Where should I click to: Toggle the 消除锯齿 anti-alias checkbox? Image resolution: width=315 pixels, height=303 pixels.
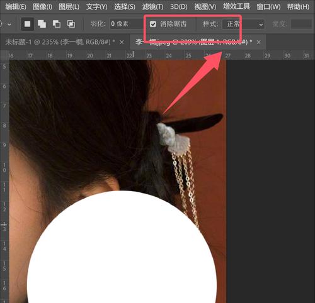tap(153, 24)
